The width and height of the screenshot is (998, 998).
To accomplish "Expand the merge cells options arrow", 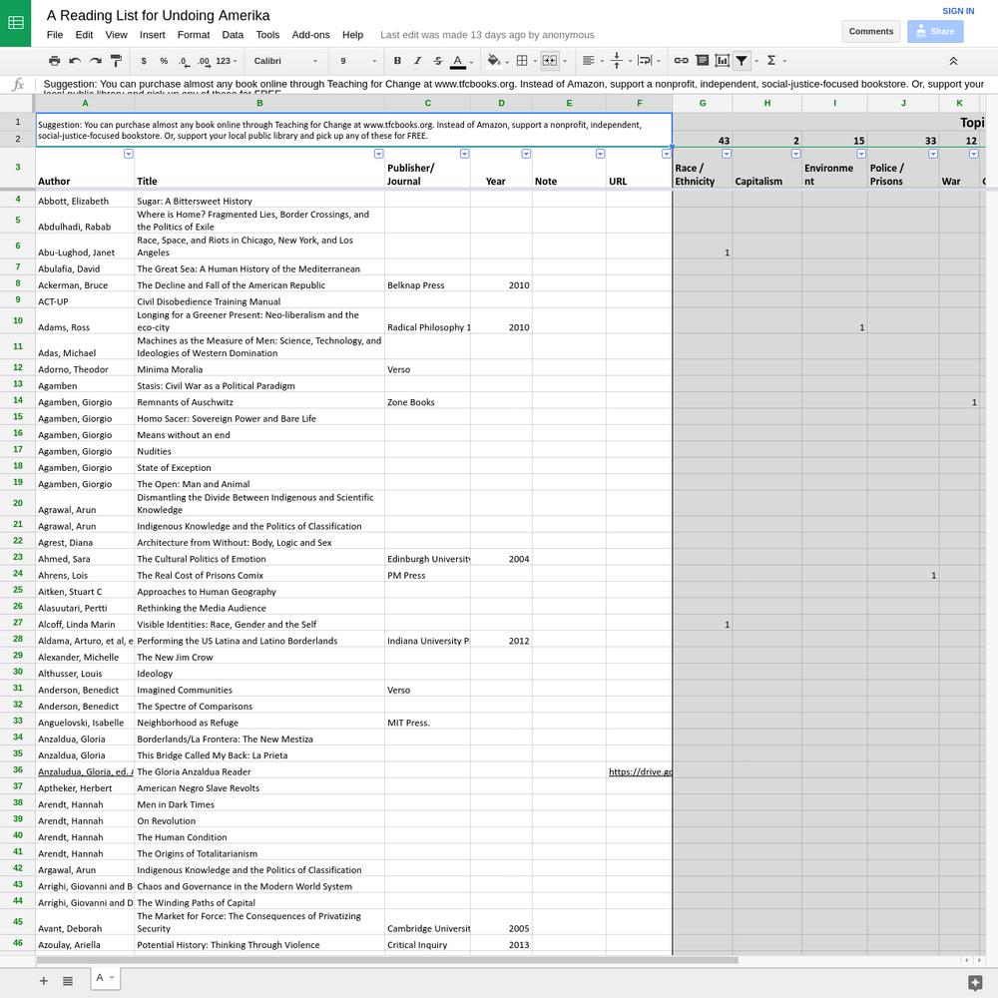I will (565, 61).
